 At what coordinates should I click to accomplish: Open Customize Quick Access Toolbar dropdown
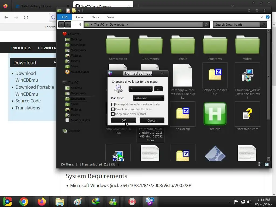click(x=79, y=11)
